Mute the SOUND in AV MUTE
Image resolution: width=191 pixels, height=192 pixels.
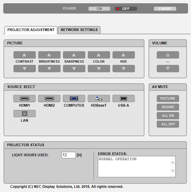click(x=168, y=107)
